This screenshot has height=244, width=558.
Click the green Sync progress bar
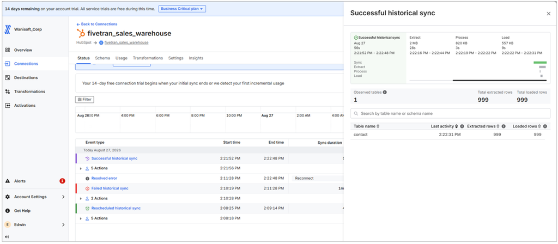click(x=540, y=63)
